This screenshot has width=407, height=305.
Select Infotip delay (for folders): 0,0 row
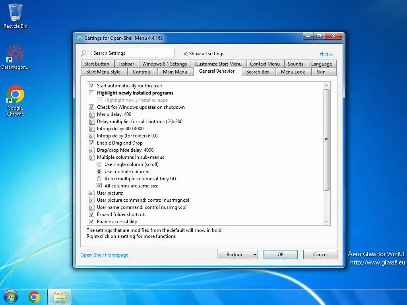click(127, 136)
